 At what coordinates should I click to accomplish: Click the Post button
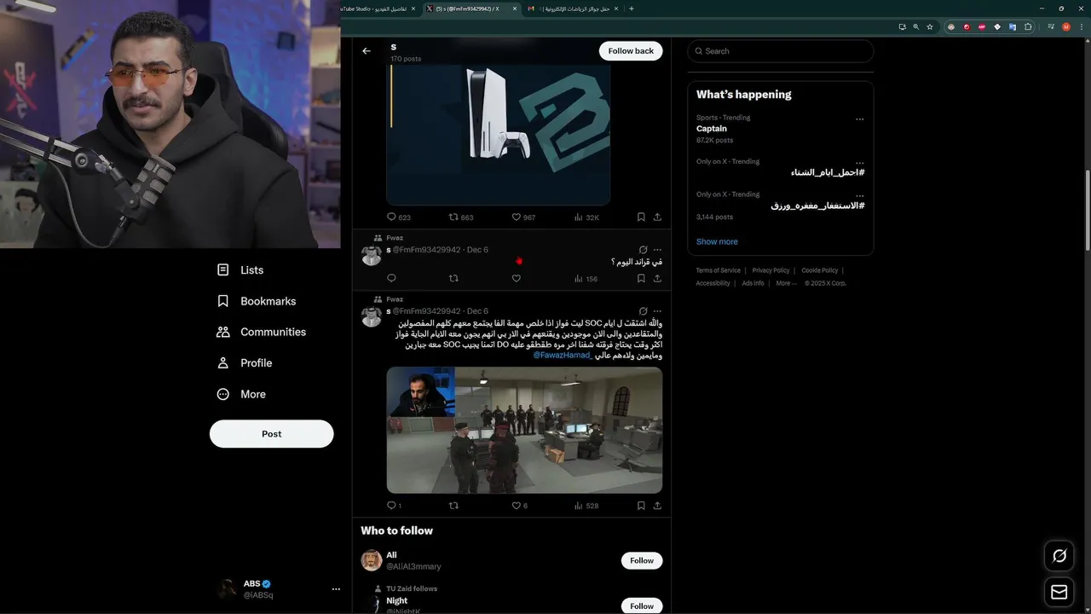point(271,434)
